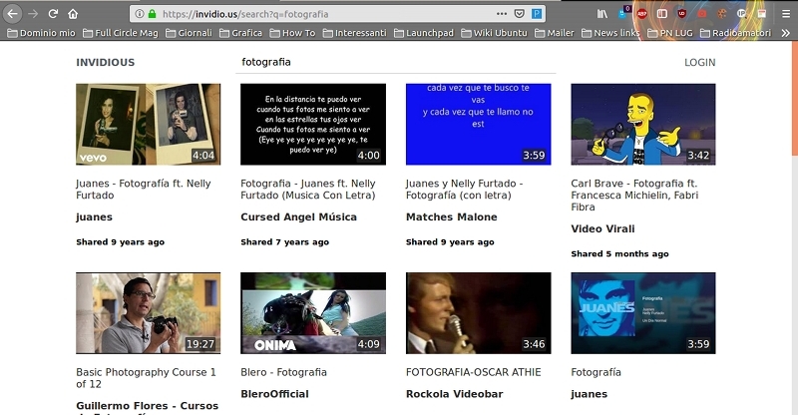Open 'Blero - Fotografia' video title

click(x=283, y=372)
